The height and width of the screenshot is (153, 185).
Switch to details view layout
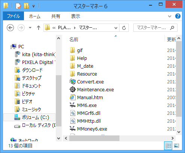168,146
